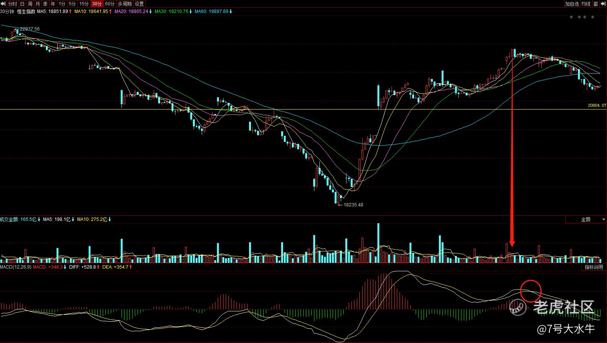Select the 日 daily period tab
The image size is (607, 343).
click(22, 4)
